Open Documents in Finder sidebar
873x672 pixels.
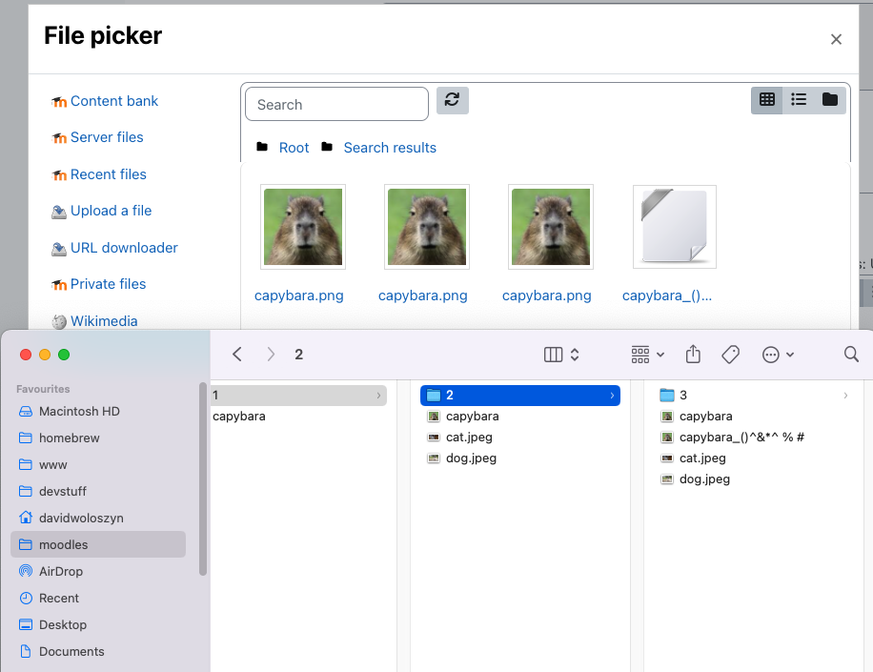coord(98,652)
